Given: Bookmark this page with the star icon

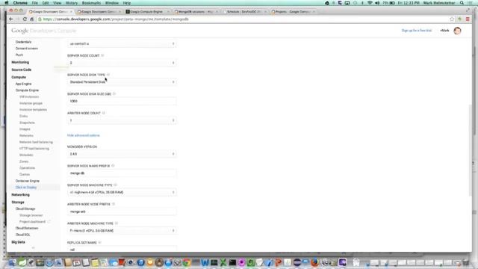Looking at the screenshot, I should point(452,19).
